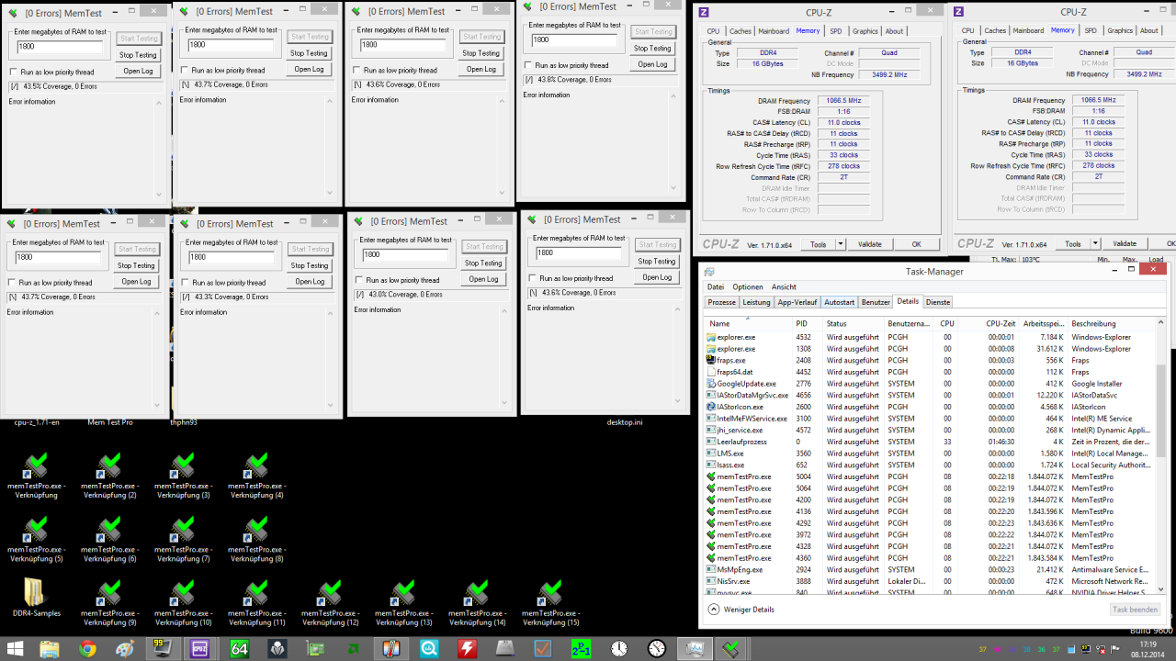
Task: Select memTestPro.exe - Verknüpfung (12) desktop icon
Action: pos(330,603)
